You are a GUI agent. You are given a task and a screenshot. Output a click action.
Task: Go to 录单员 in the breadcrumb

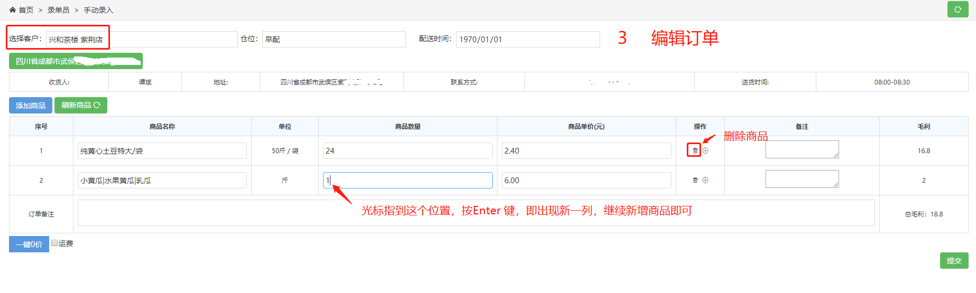click(58, 10)
